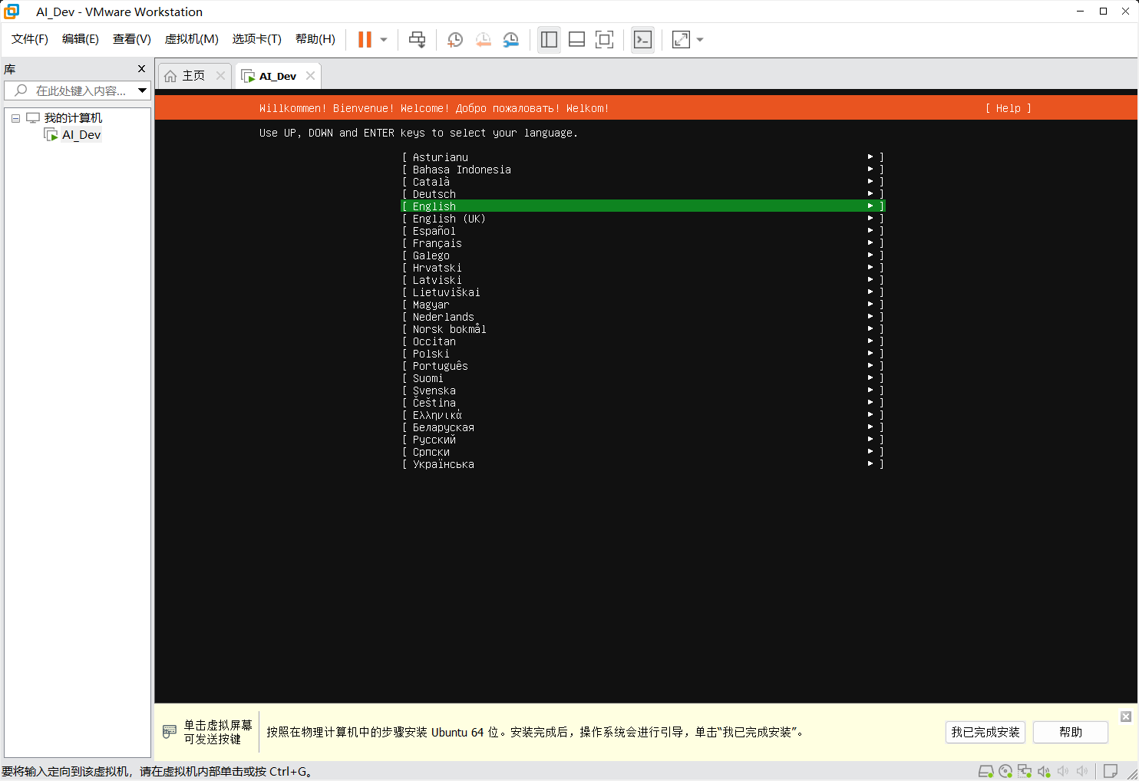The image size is (1139, 781).
Task: Toggle the thumbnail bar display
Action: pyautogui.click(x=576, y=39)
